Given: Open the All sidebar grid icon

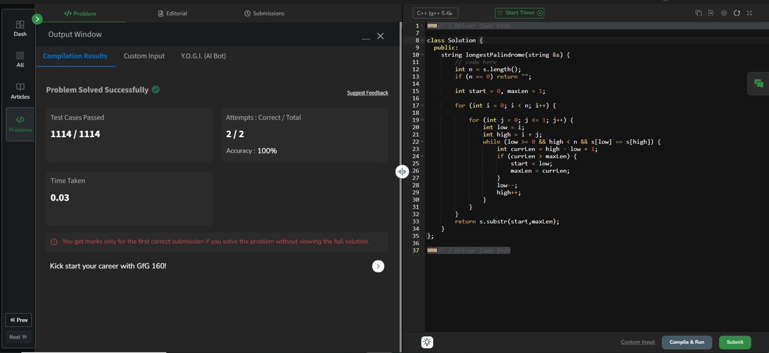Looking at the screenshot, I should pos(20,56).
